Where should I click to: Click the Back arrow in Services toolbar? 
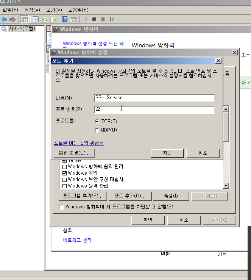pos(4,19)
